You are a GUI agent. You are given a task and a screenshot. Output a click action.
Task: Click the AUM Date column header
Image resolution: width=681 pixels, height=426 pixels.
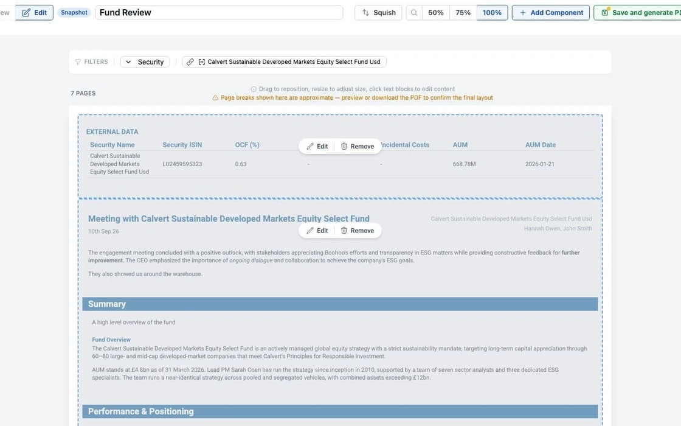[541, 145]
